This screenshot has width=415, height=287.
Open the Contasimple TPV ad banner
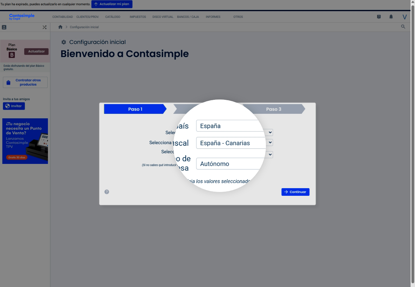[25, 141]
